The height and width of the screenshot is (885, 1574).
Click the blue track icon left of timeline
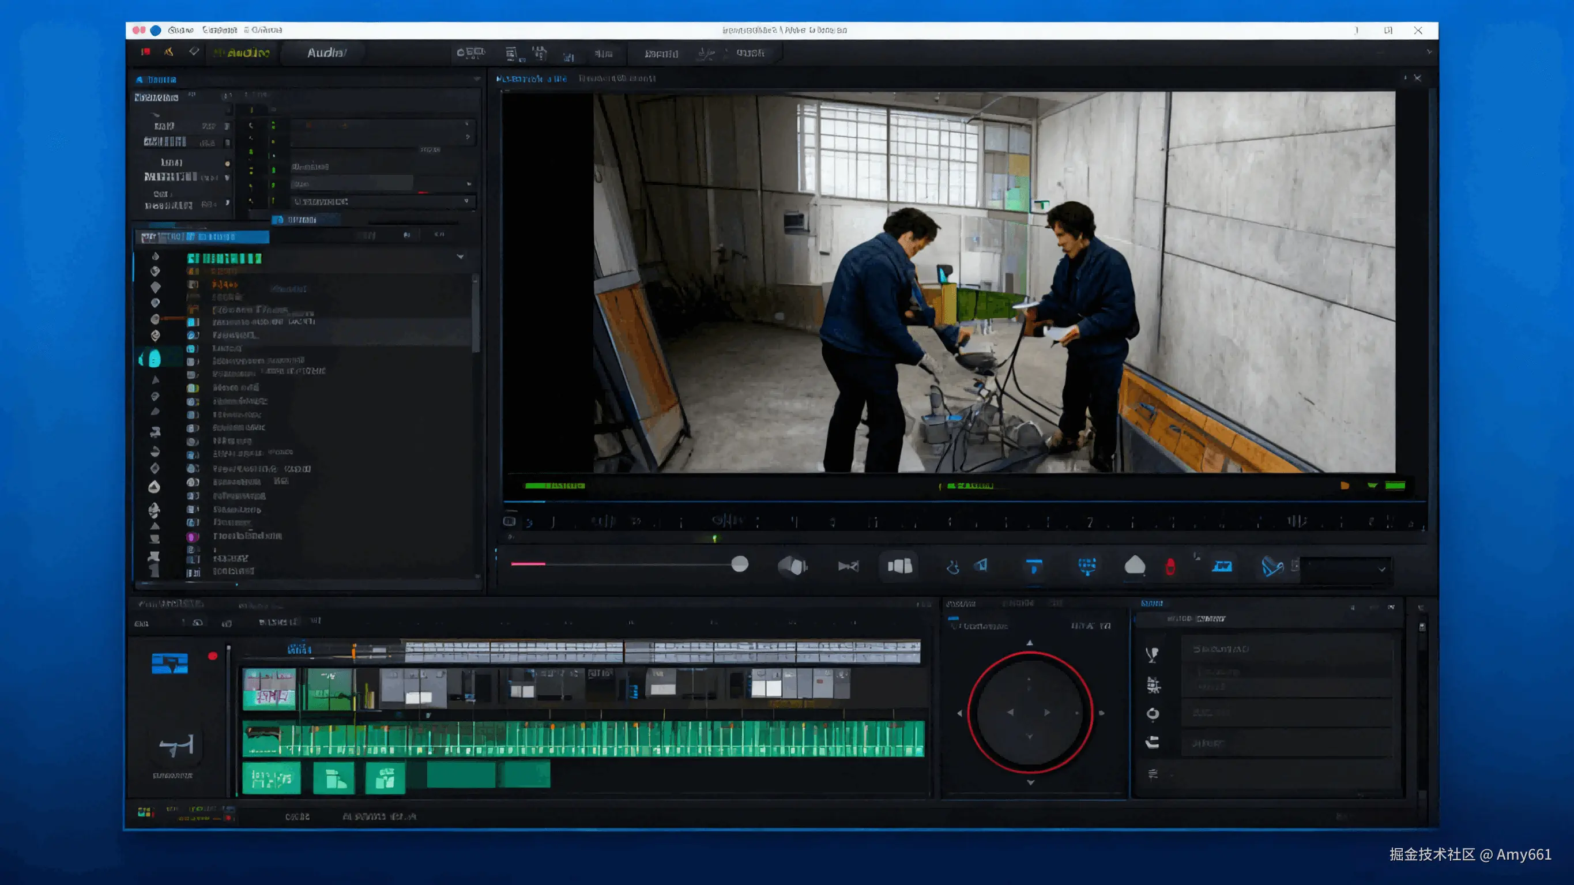point(170,663)
